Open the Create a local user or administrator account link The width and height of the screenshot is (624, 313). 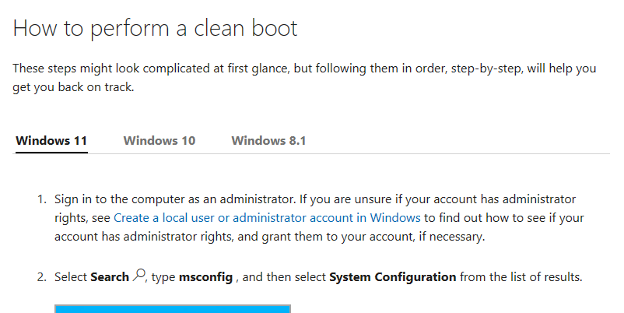pyautogui.click(x=267, y=218)
